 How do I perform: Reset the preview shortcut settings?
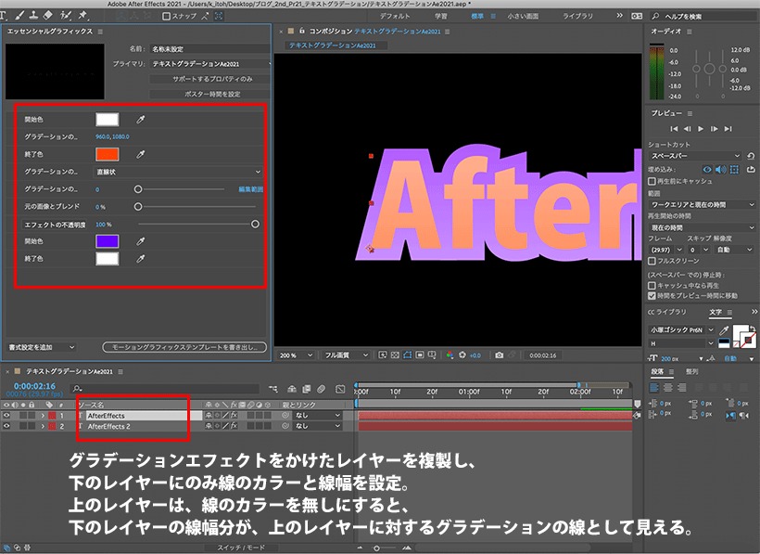click(x=751, y=156)
